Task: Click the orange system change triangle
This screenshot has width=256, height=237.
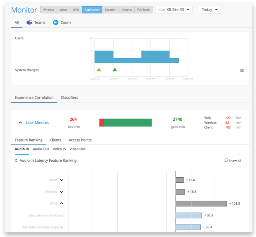Action: pyautogui.click(x=99, y=70)
